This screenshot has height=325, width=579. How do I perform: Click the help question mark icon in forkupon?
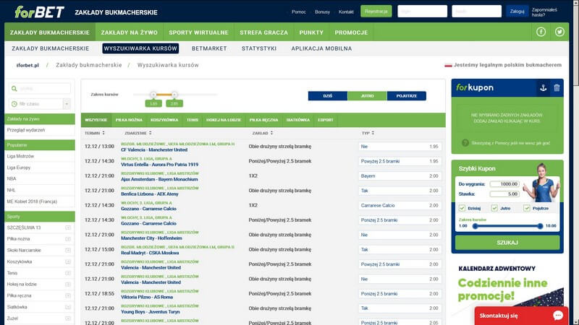coord(465,143)
